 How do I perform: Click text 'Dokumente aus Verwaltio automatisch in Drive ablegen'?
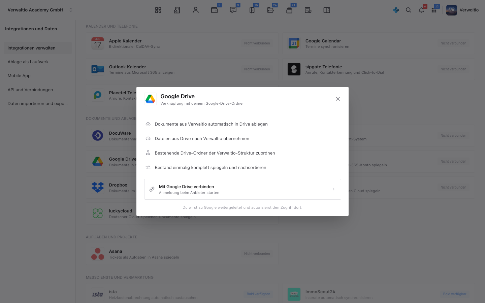point(211,124)
